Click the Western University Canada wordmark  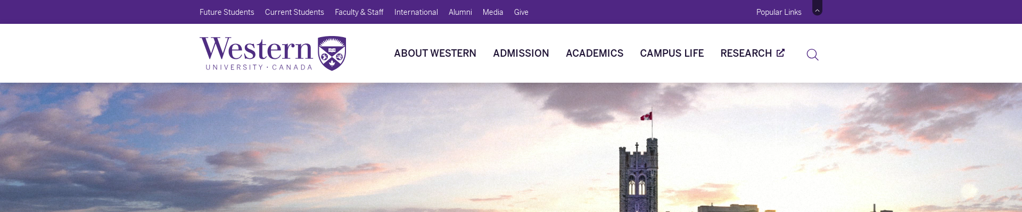pyautogui.click(x=256, y=53)
